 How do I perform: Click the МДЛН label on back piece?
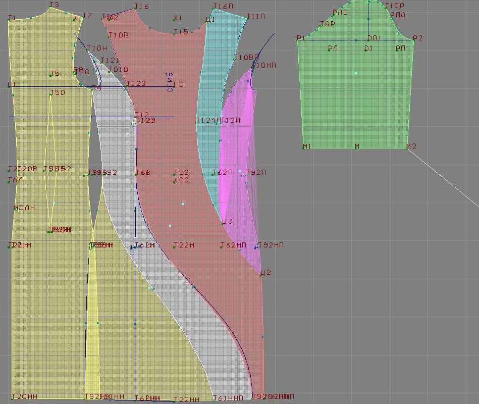[x=24, y=208]
